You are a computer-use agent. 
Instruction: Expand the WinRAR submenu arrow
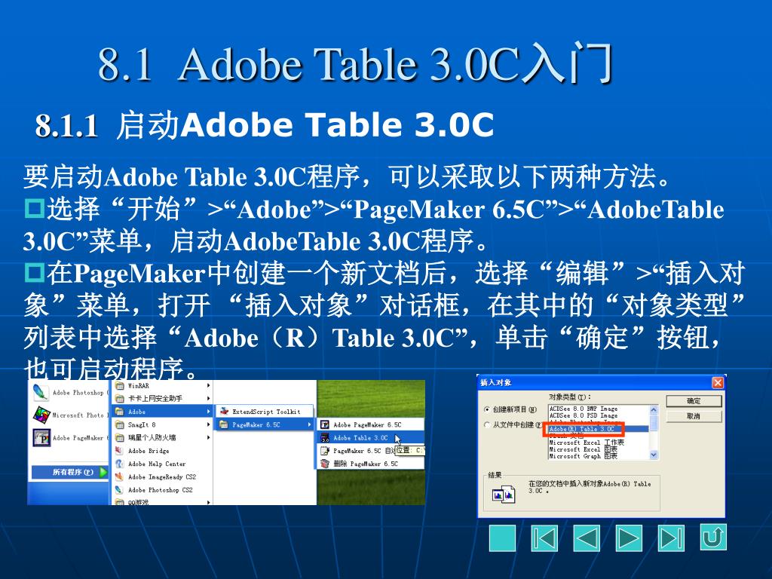click(209, 385)
